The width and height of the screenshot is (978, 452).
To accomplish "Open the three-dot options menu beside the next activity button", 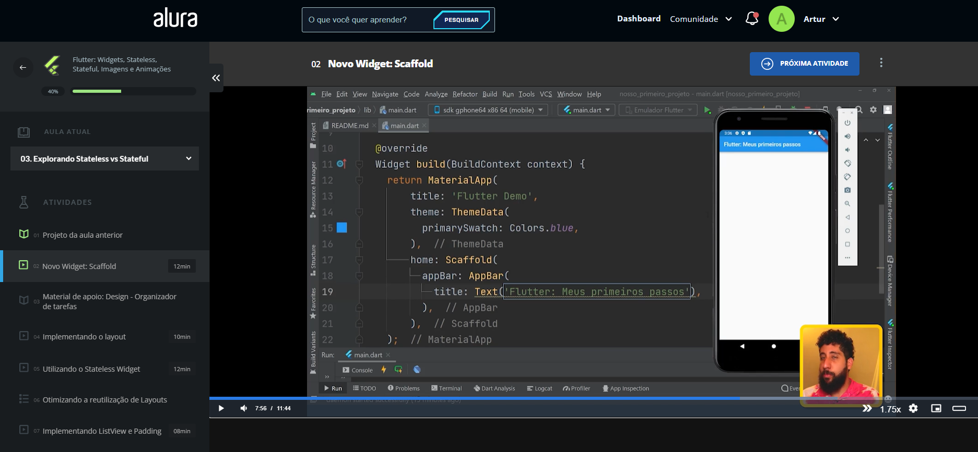I will pos(881,63).
